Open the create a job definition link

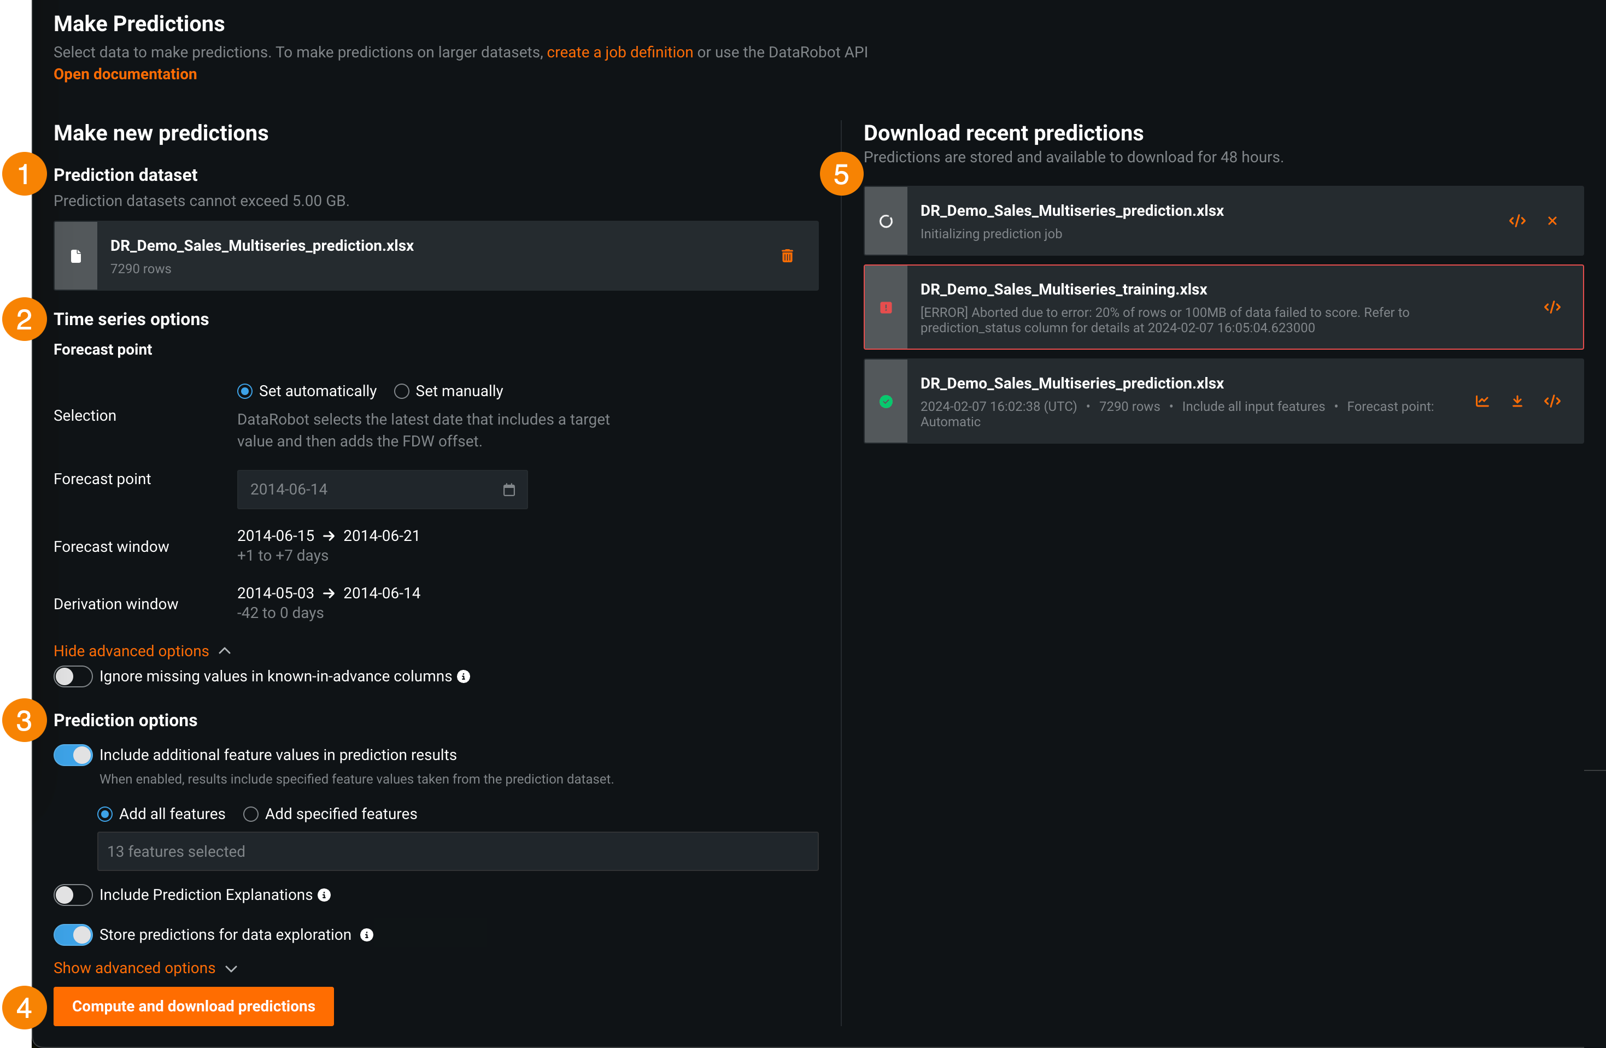tap(619, 52)
